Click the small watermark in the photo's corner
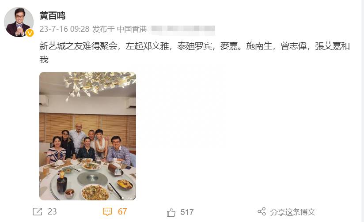Image resolution: width=364 pixels, height=222 pixels. (129, 198)
